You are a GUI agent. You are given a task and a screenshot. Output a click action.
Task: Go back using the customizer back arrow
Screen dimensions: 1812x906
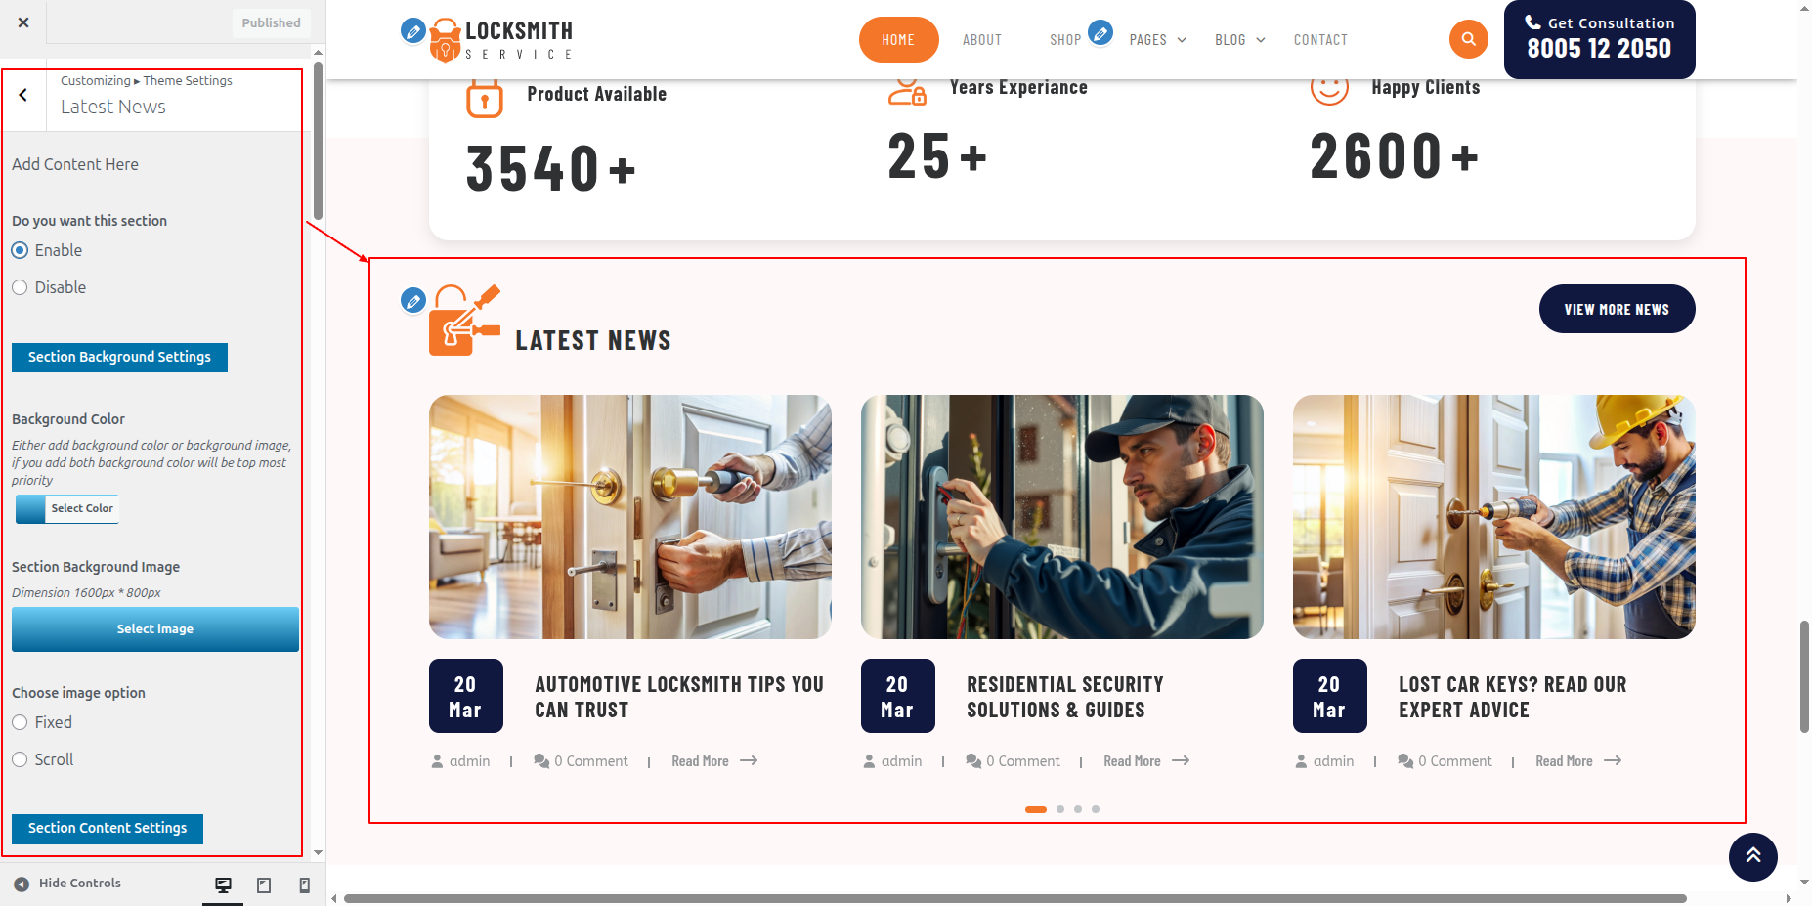tap(23, 95)
